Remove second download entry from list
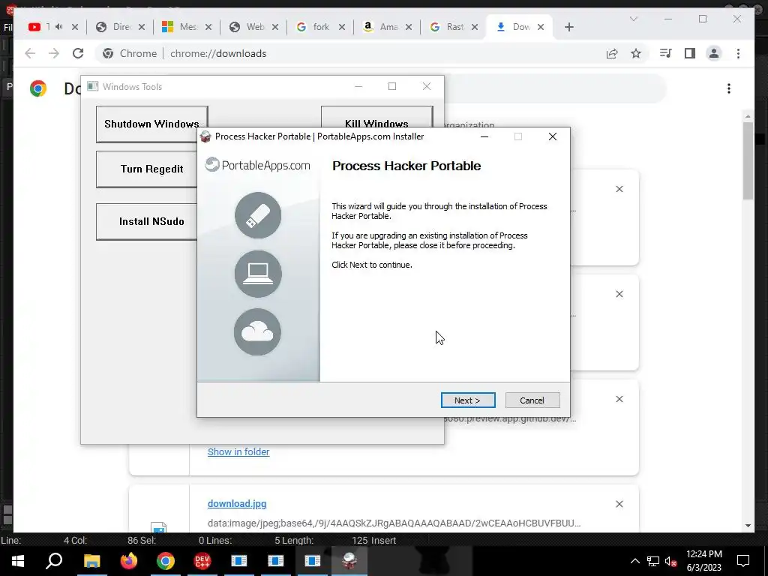 [619, 294]
